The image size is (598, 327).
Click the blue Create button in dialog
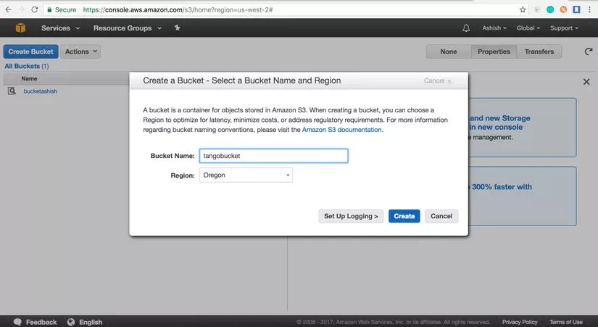[404, 216]
